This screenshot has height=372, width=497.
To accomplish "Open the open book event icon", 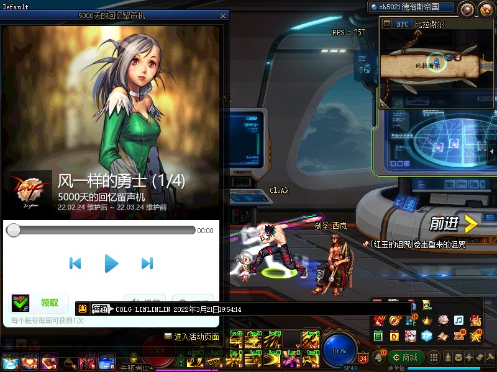I will click(x=443, y=336).
